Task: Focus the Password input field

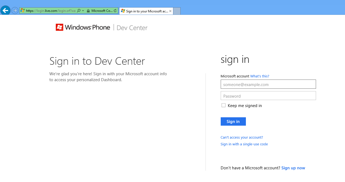Action: [x=268, y=96]
